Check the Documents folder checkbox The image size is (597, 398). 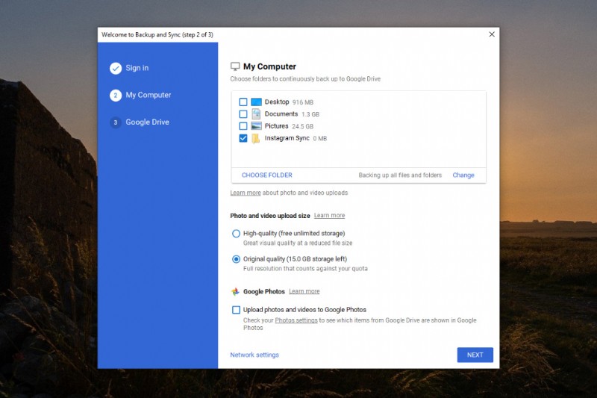(x=243, y=114)
